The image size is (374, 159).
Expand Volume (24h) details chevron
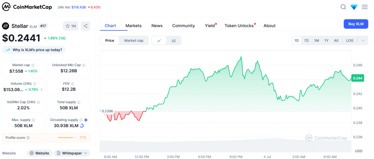[x=42, y=90]
